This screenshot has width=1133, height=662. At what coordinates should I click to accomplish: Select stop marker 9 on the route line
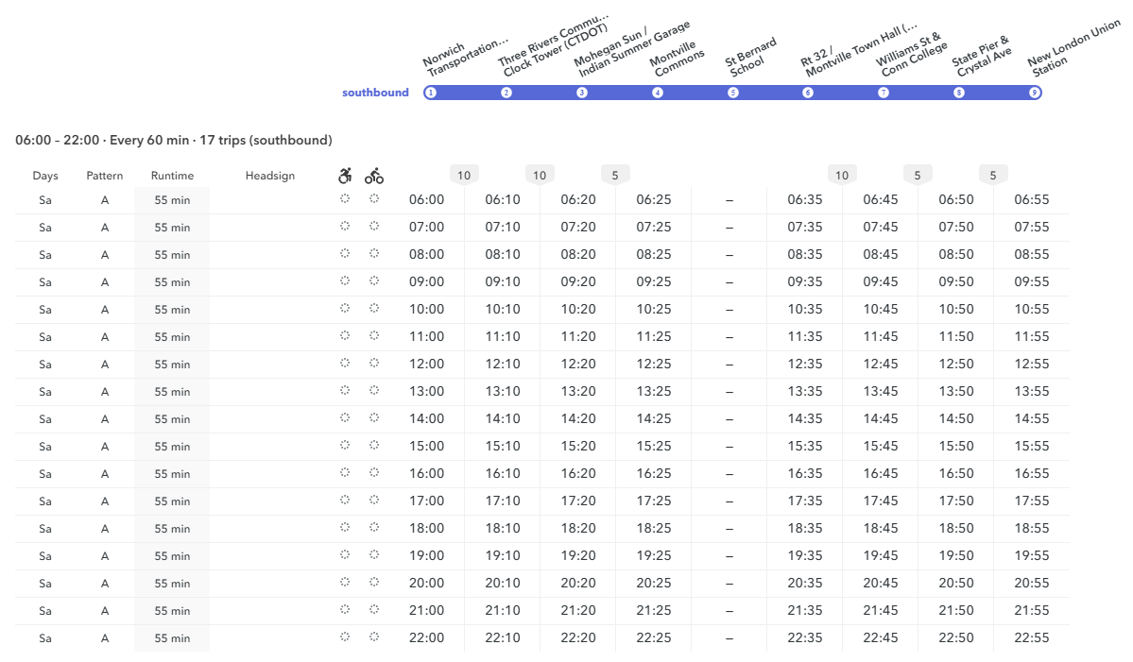(1035, 93)
